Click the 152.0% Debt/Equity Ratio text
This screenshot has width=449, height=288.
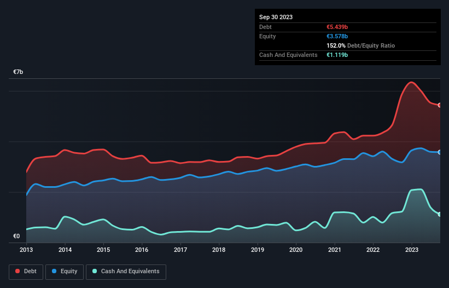click(360, 45)
